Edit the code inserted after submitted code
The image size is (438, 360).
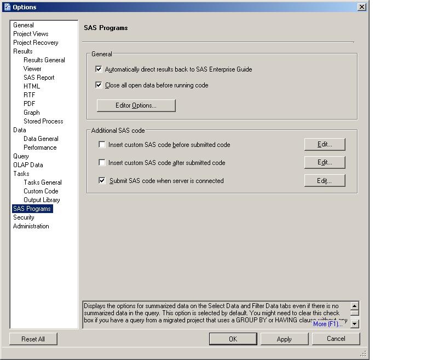point(325,163)
